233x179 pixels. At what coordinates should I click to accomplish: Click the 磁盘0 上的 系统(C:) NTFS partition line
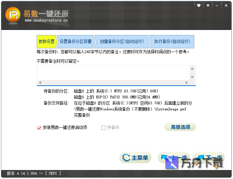pos(116,91)
